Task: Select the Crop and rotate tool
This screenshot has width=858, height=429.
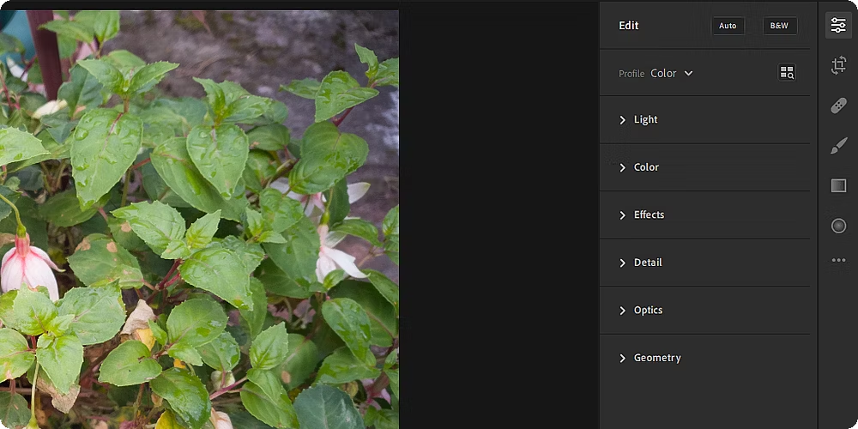Action: (x=838, y=66)
